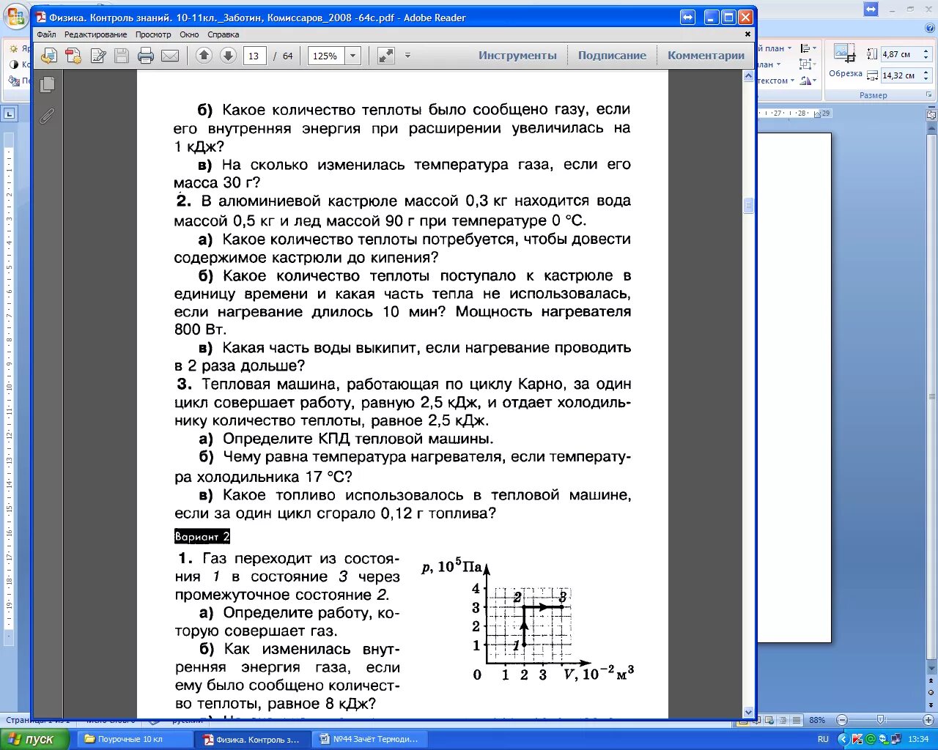
Task: Go to previous page with up arrow
Action: pyautogui.click(x=204, y=56)
